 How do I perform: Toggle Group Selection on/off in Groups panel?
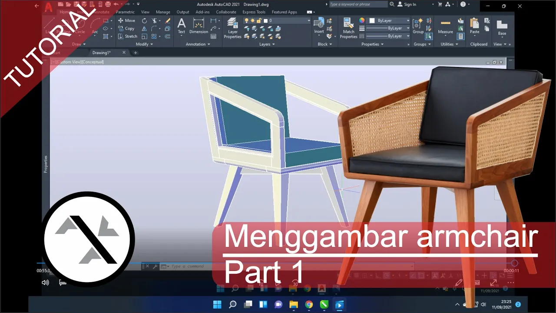429,36
